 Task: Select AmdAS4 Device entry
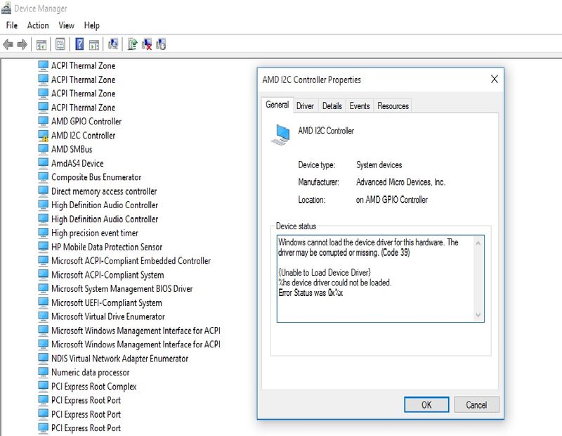point(77,163)
